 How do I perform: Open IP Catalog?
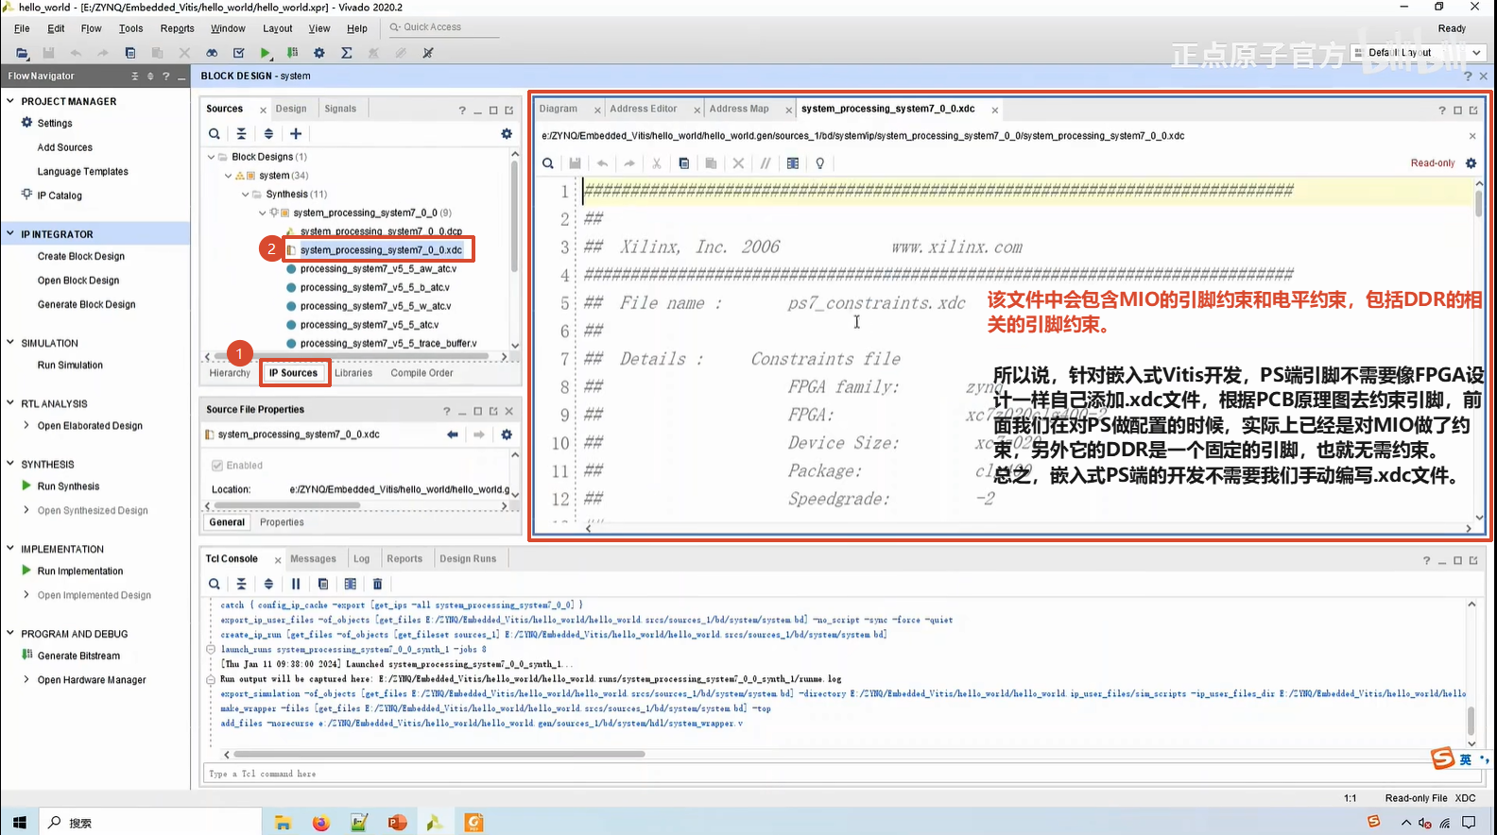click(60, 196)
